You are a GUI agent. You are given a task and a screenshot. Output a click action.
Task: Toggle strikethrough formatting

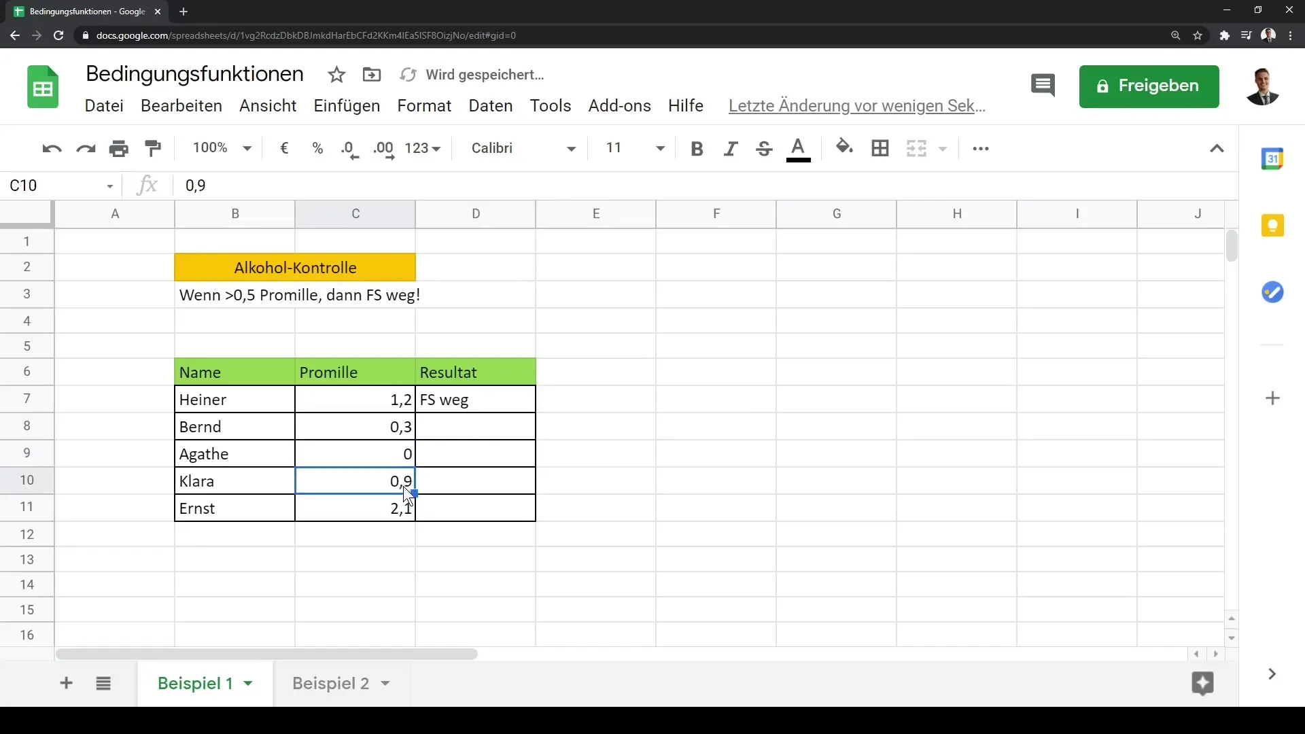[764, 149]
